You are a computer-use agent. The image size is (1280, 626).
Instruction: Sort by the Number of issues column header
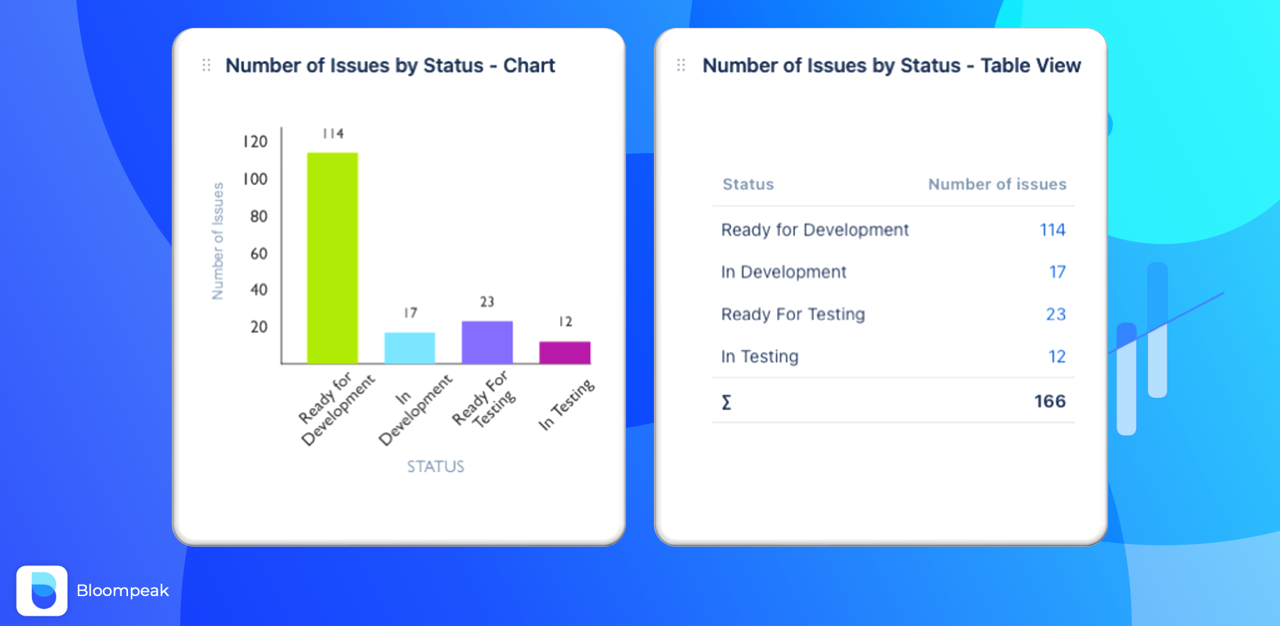(997, 184)
